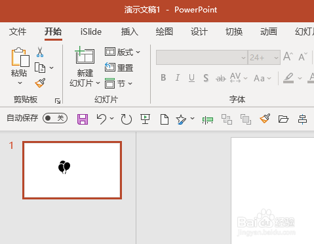The image size is (314, 244).
Task: Open the Undo history dropdown arrow
Action: [x=111, y=118]
